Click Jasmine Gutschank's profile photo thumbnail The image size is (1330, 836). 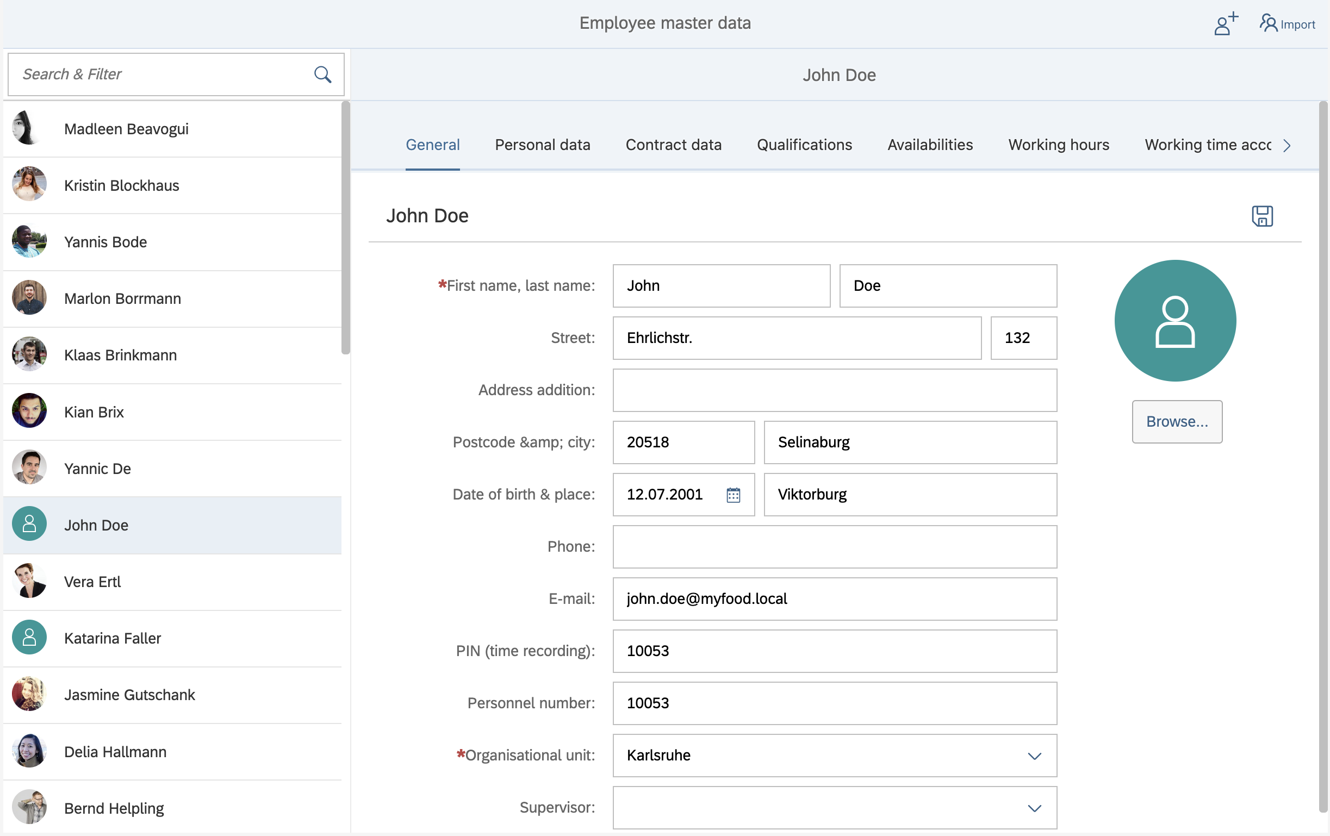[29, 695]
